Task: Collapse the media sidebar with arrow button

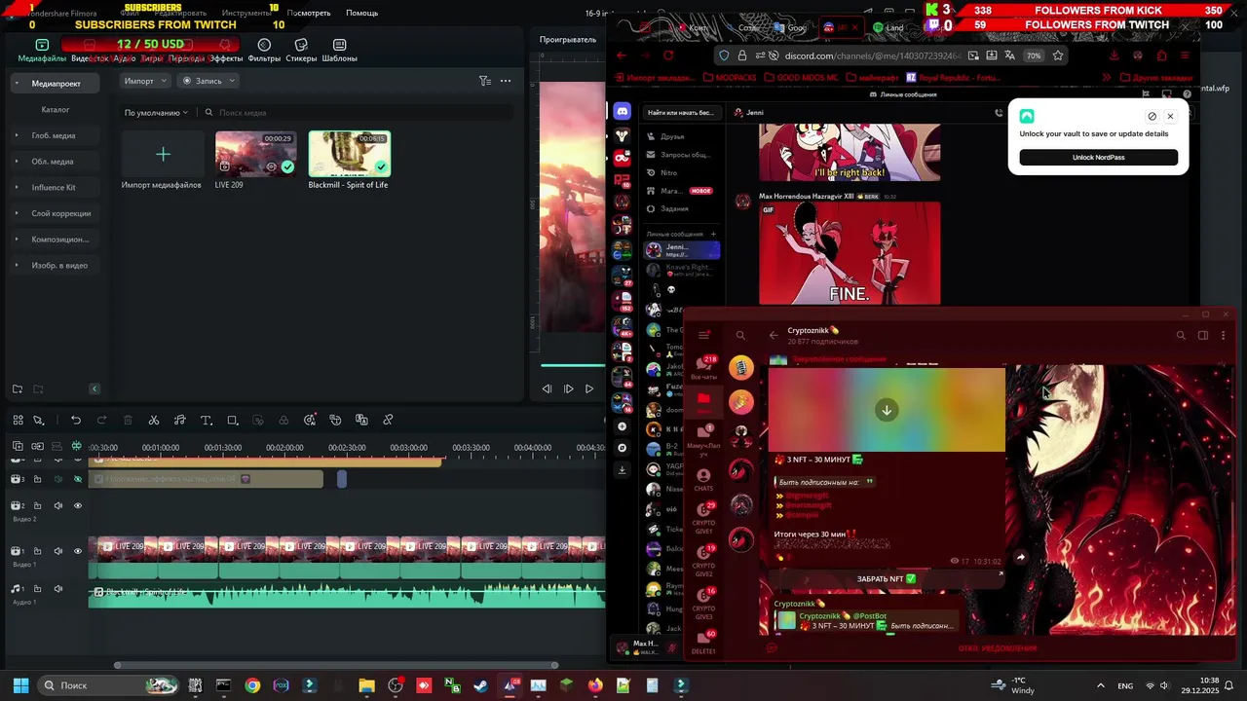Action: 94,389
